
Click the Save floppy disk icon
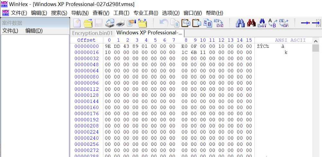pyautogui.click(x=99, y=23)
